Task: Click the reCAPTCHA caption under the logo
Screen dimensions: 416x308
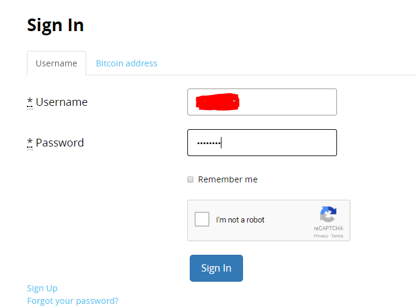Action: [x=328, y=228]
